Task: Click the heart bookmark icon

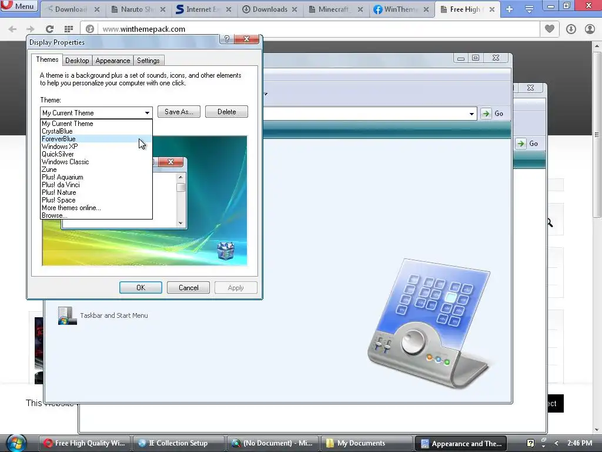Action: pyautogui.click(x=550, y=29)
